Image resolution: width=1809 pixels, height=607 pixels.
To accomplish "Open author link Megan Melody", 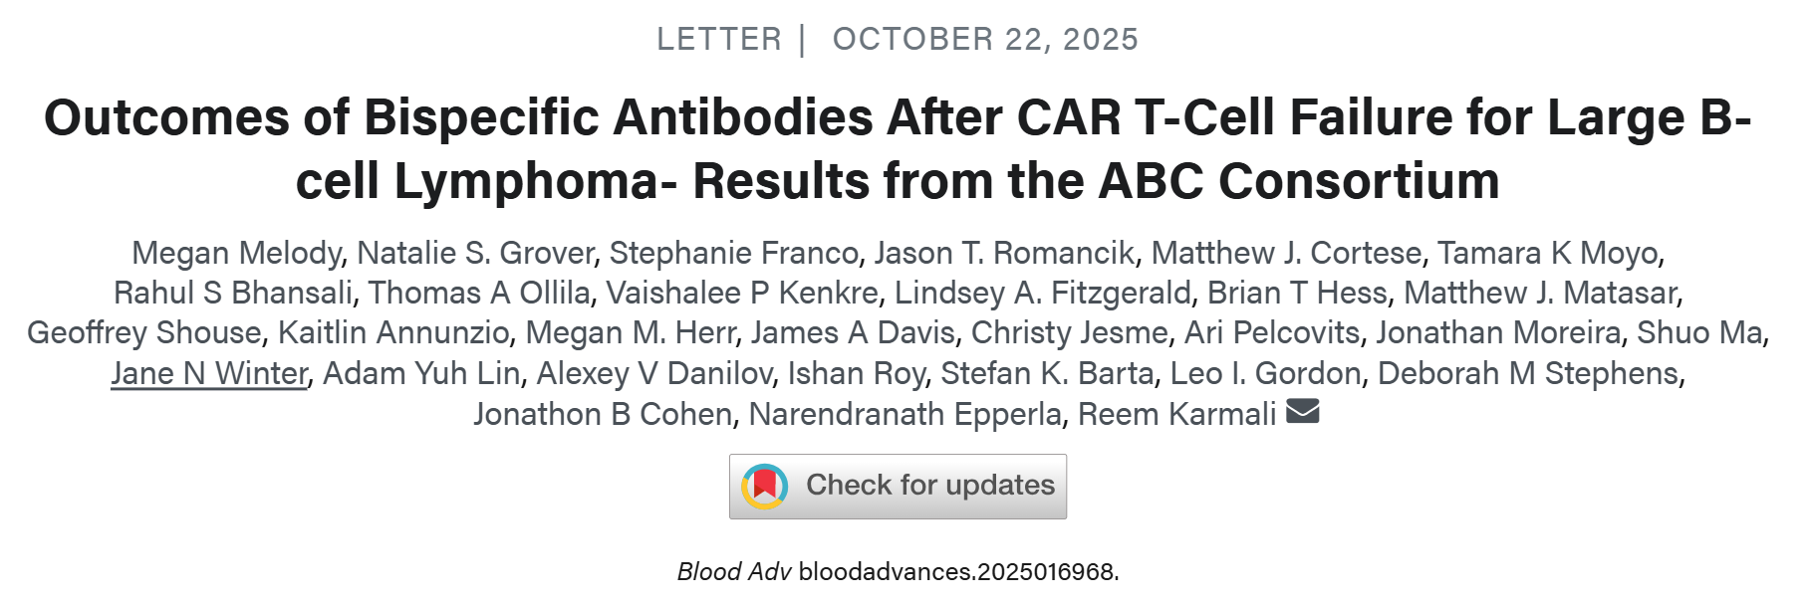I will pos(236,253).
